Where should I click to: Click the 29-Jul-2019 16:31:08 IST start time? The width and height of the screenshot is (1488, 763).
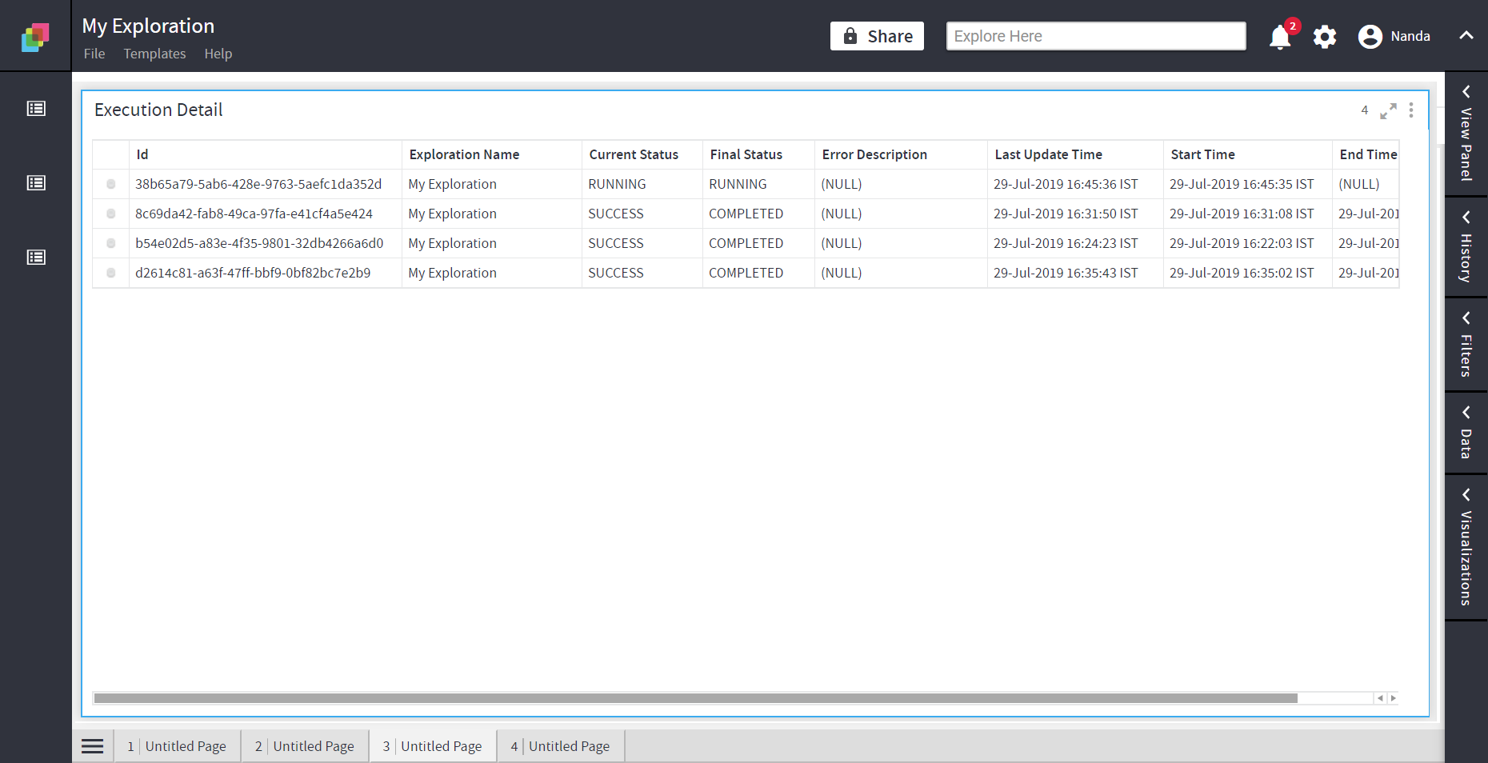click(1242, 214)
